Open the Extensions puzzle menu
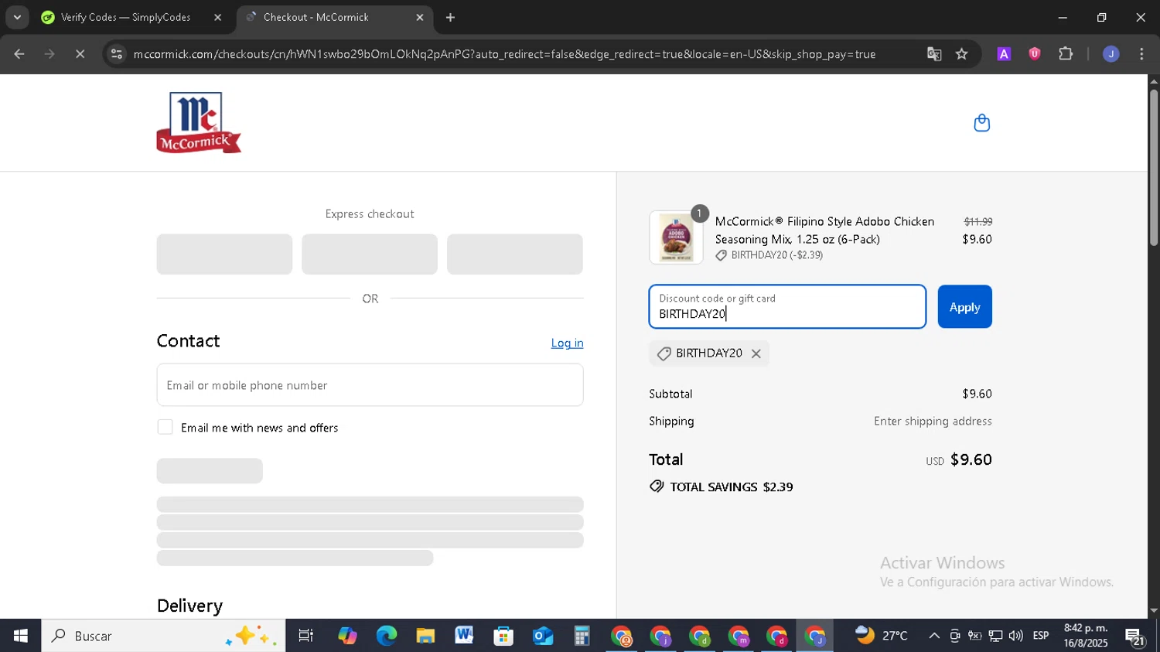The image size is (1160, 652). 1066,54
